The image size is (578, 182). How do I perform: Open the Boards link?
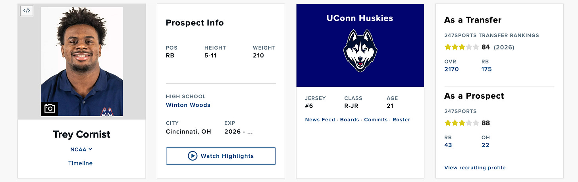click(349, 120)
